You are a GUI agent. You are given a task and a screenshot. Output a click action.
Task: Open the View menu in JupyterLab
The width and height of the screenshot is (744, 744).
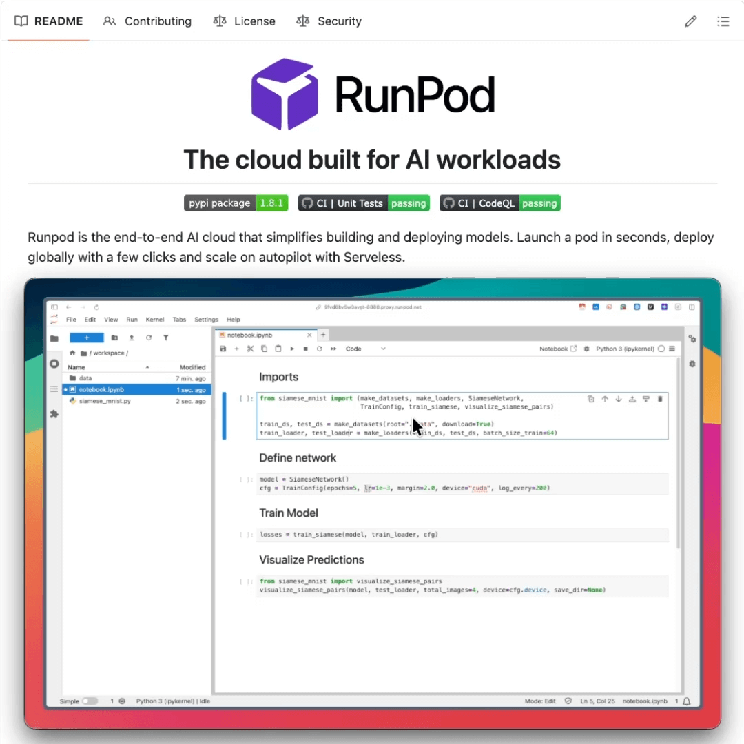point(111,320)
